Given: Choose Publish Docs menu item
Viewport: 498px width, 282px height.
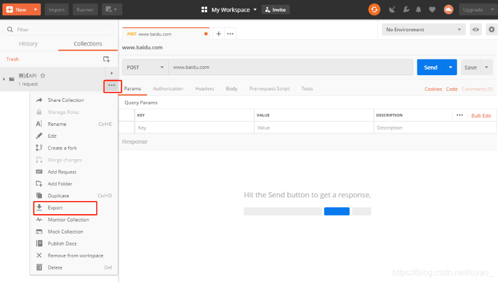Looking at the screenshot, I should click(74, 244).
